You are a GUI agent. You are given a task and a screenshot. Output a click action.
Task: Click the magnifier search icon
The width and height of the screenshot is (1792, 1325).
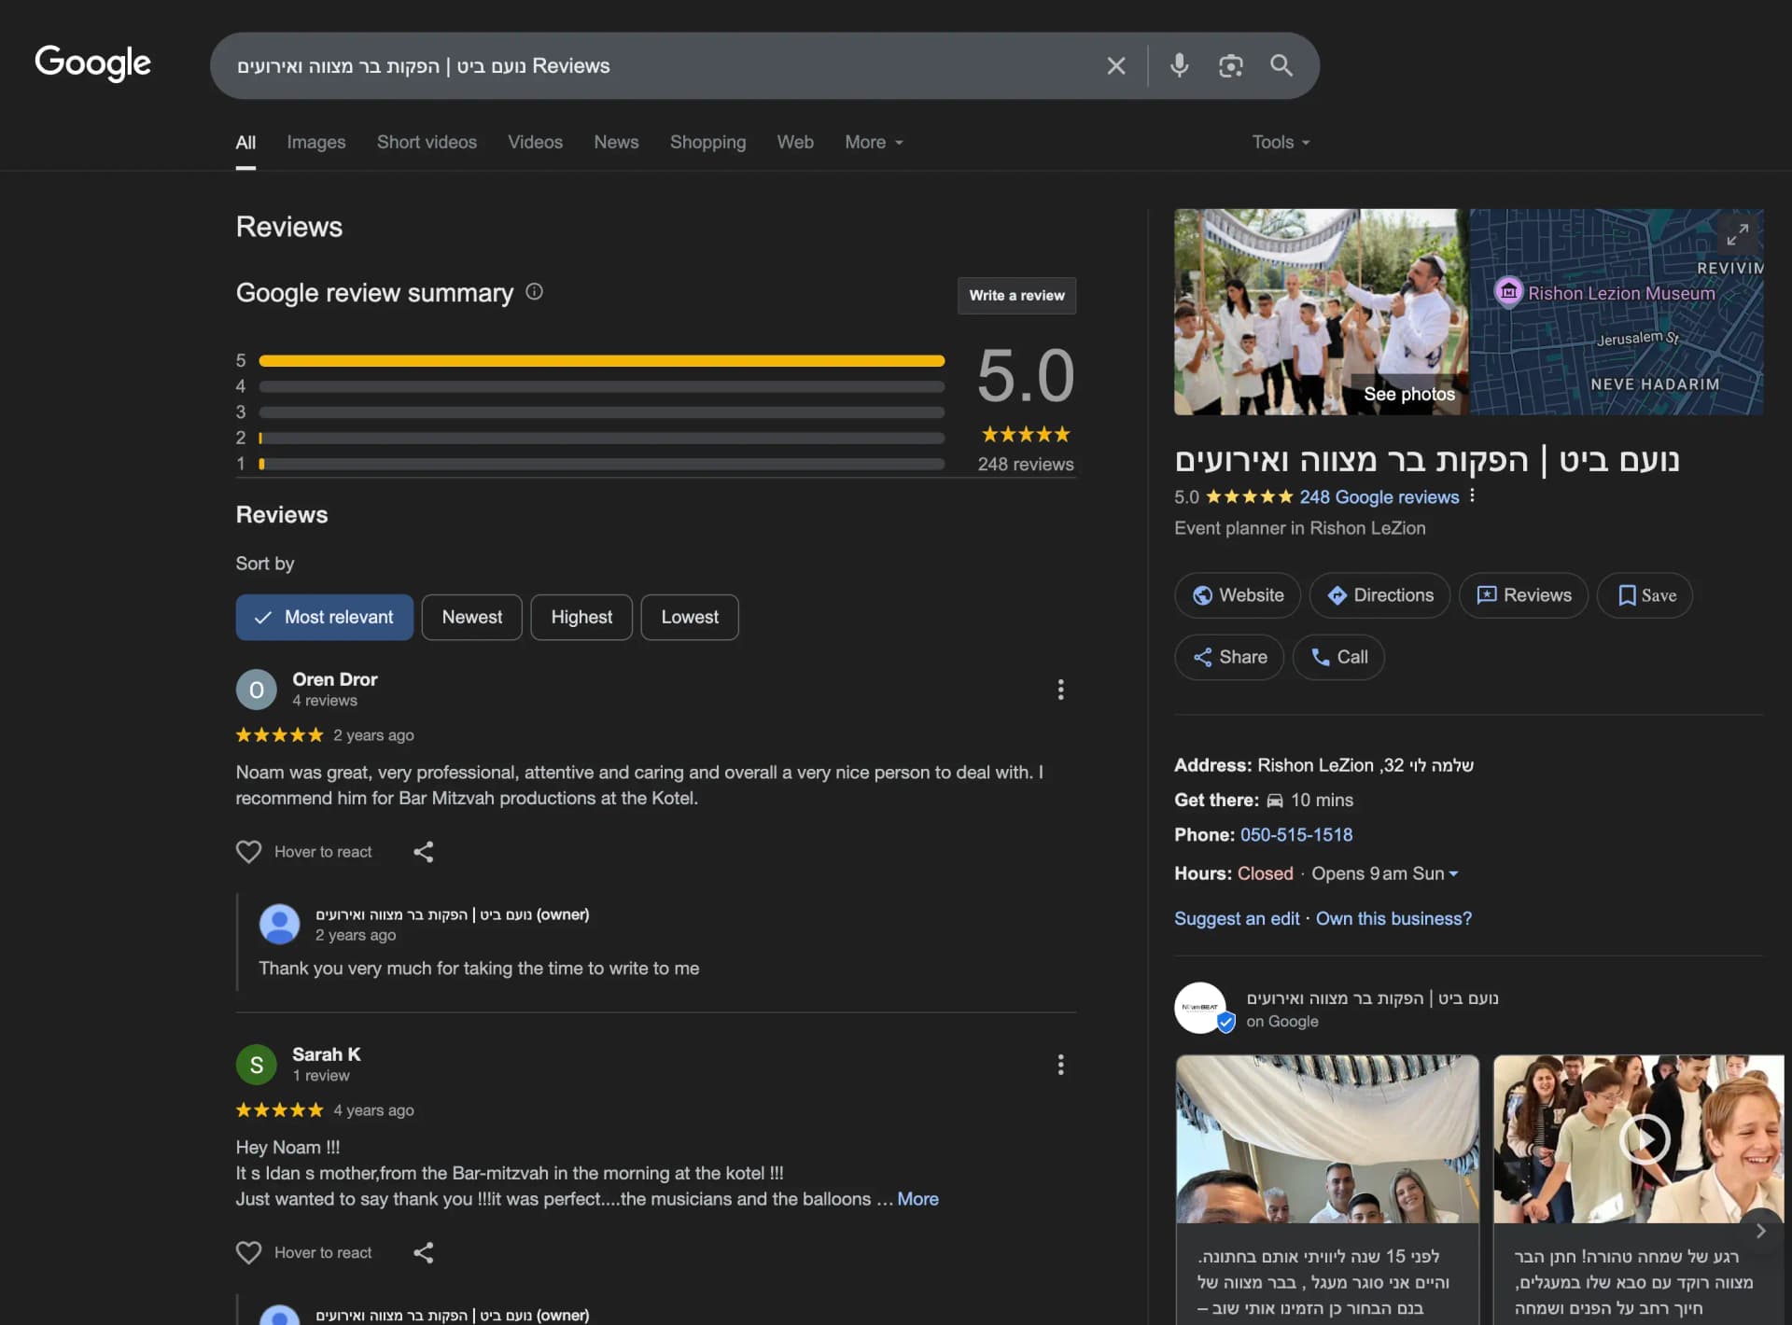1281,65
